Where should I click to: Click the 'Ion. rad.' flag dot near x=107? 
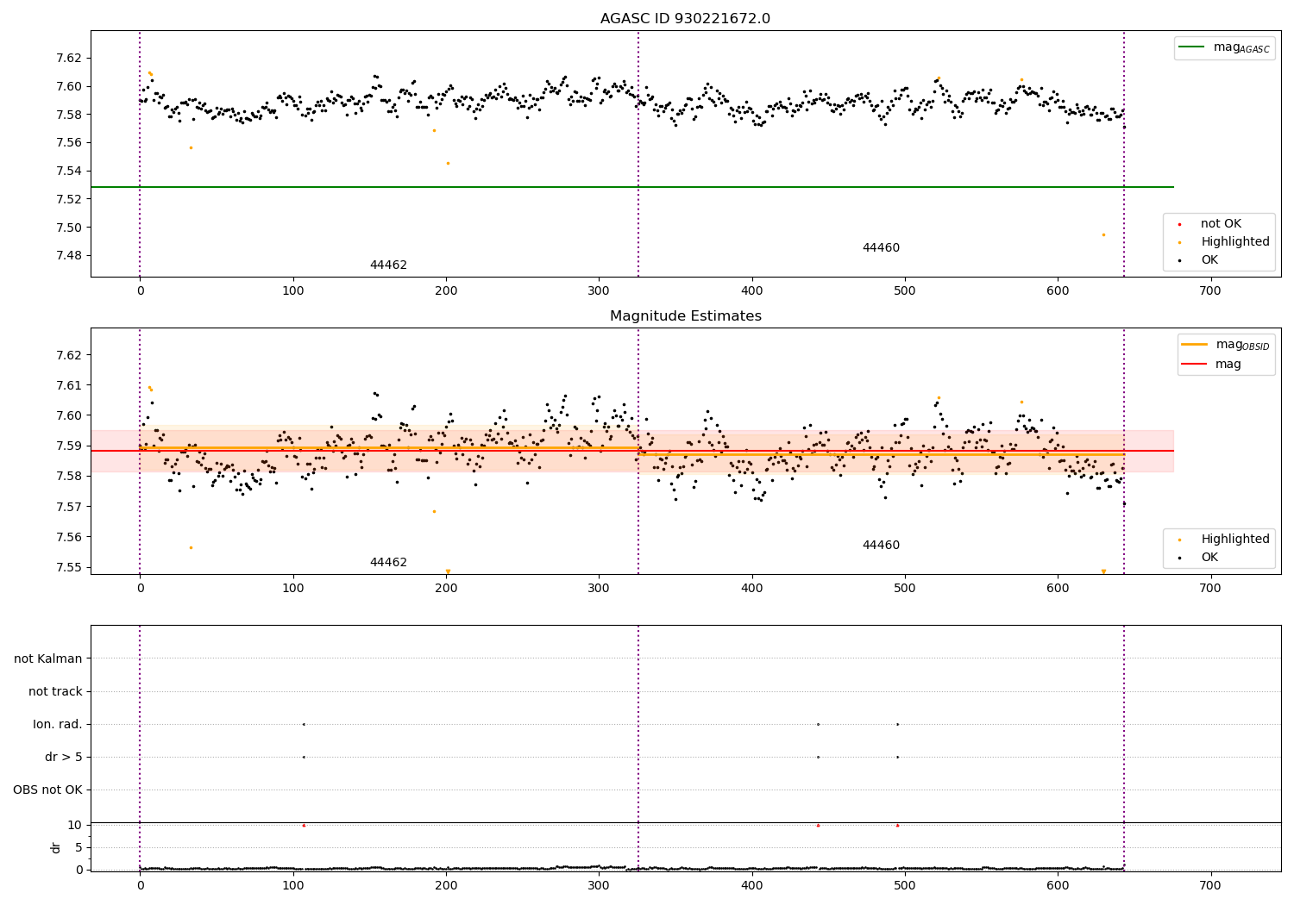point(304,724)
